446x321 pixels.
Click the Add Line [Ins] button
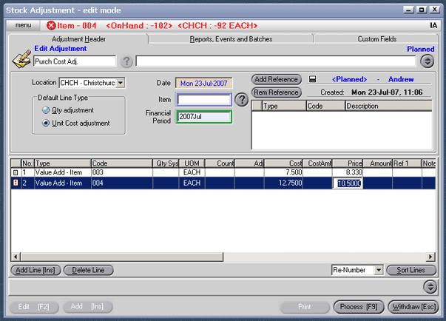pyautogui.click(x=36, y=270)
